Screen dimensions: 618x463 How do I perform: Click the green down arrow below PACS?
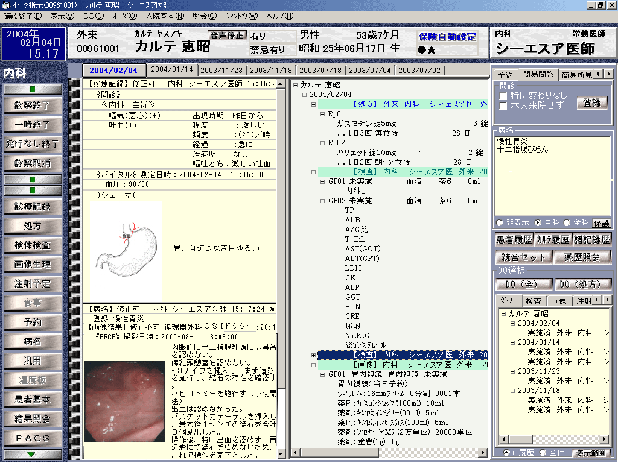[32, 454]
